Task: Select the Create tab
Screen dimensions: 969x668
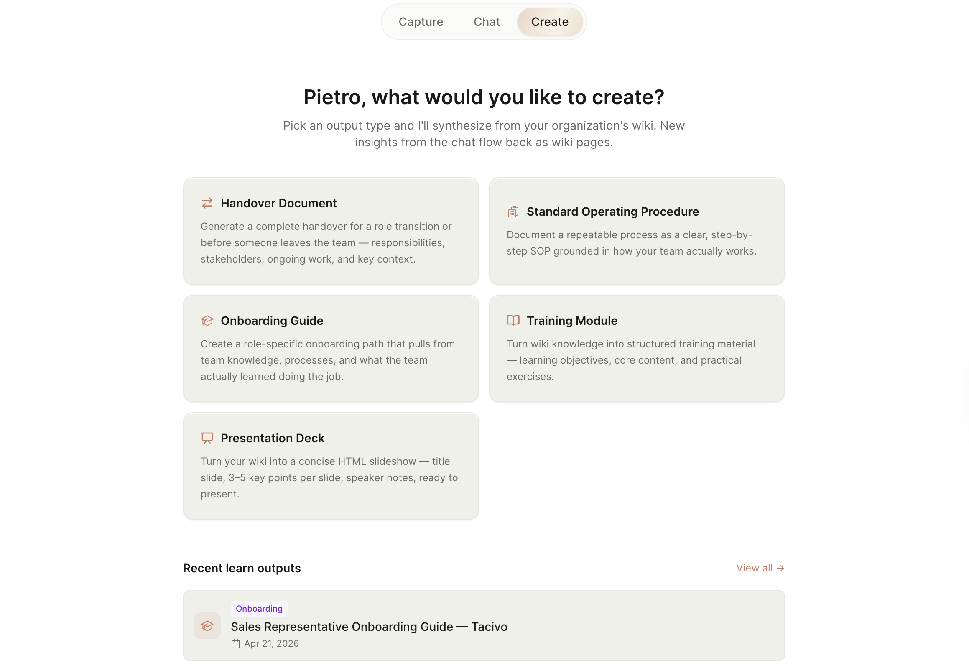Action: (550, 22)
